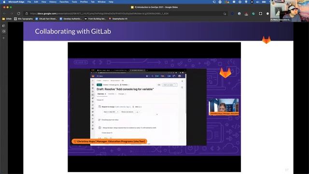Open the View menu
The image size is (309, 174).
[43, 2]
